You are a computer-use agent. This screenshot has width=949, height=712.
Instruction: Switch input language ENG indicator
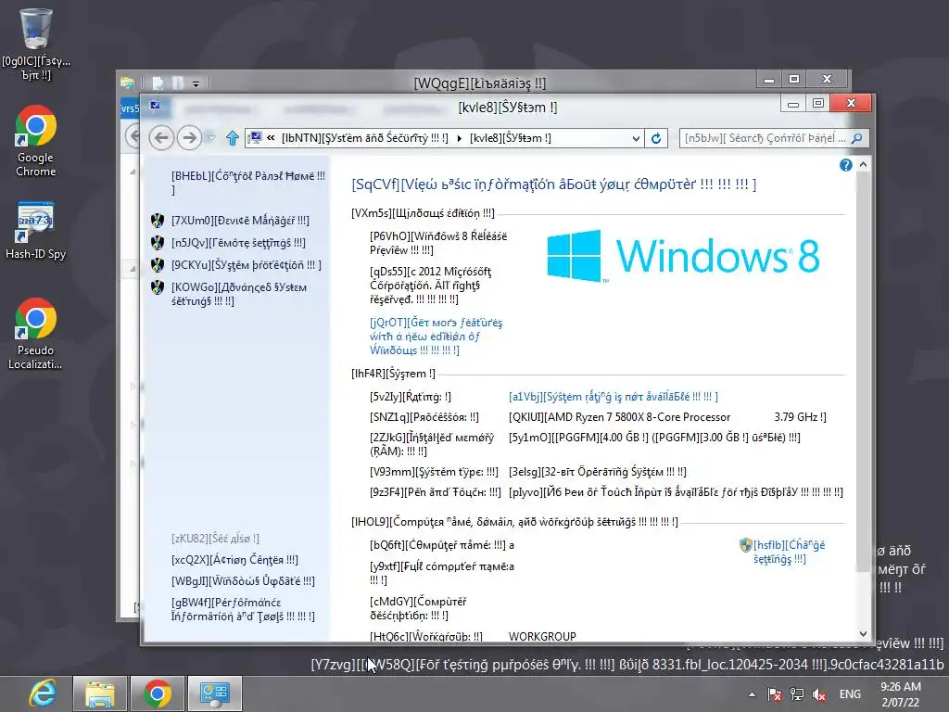(x=850, y=694)
